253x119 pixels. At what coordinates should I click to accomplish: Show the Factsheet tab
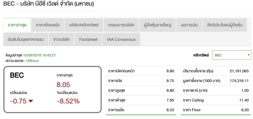point(88,39)
